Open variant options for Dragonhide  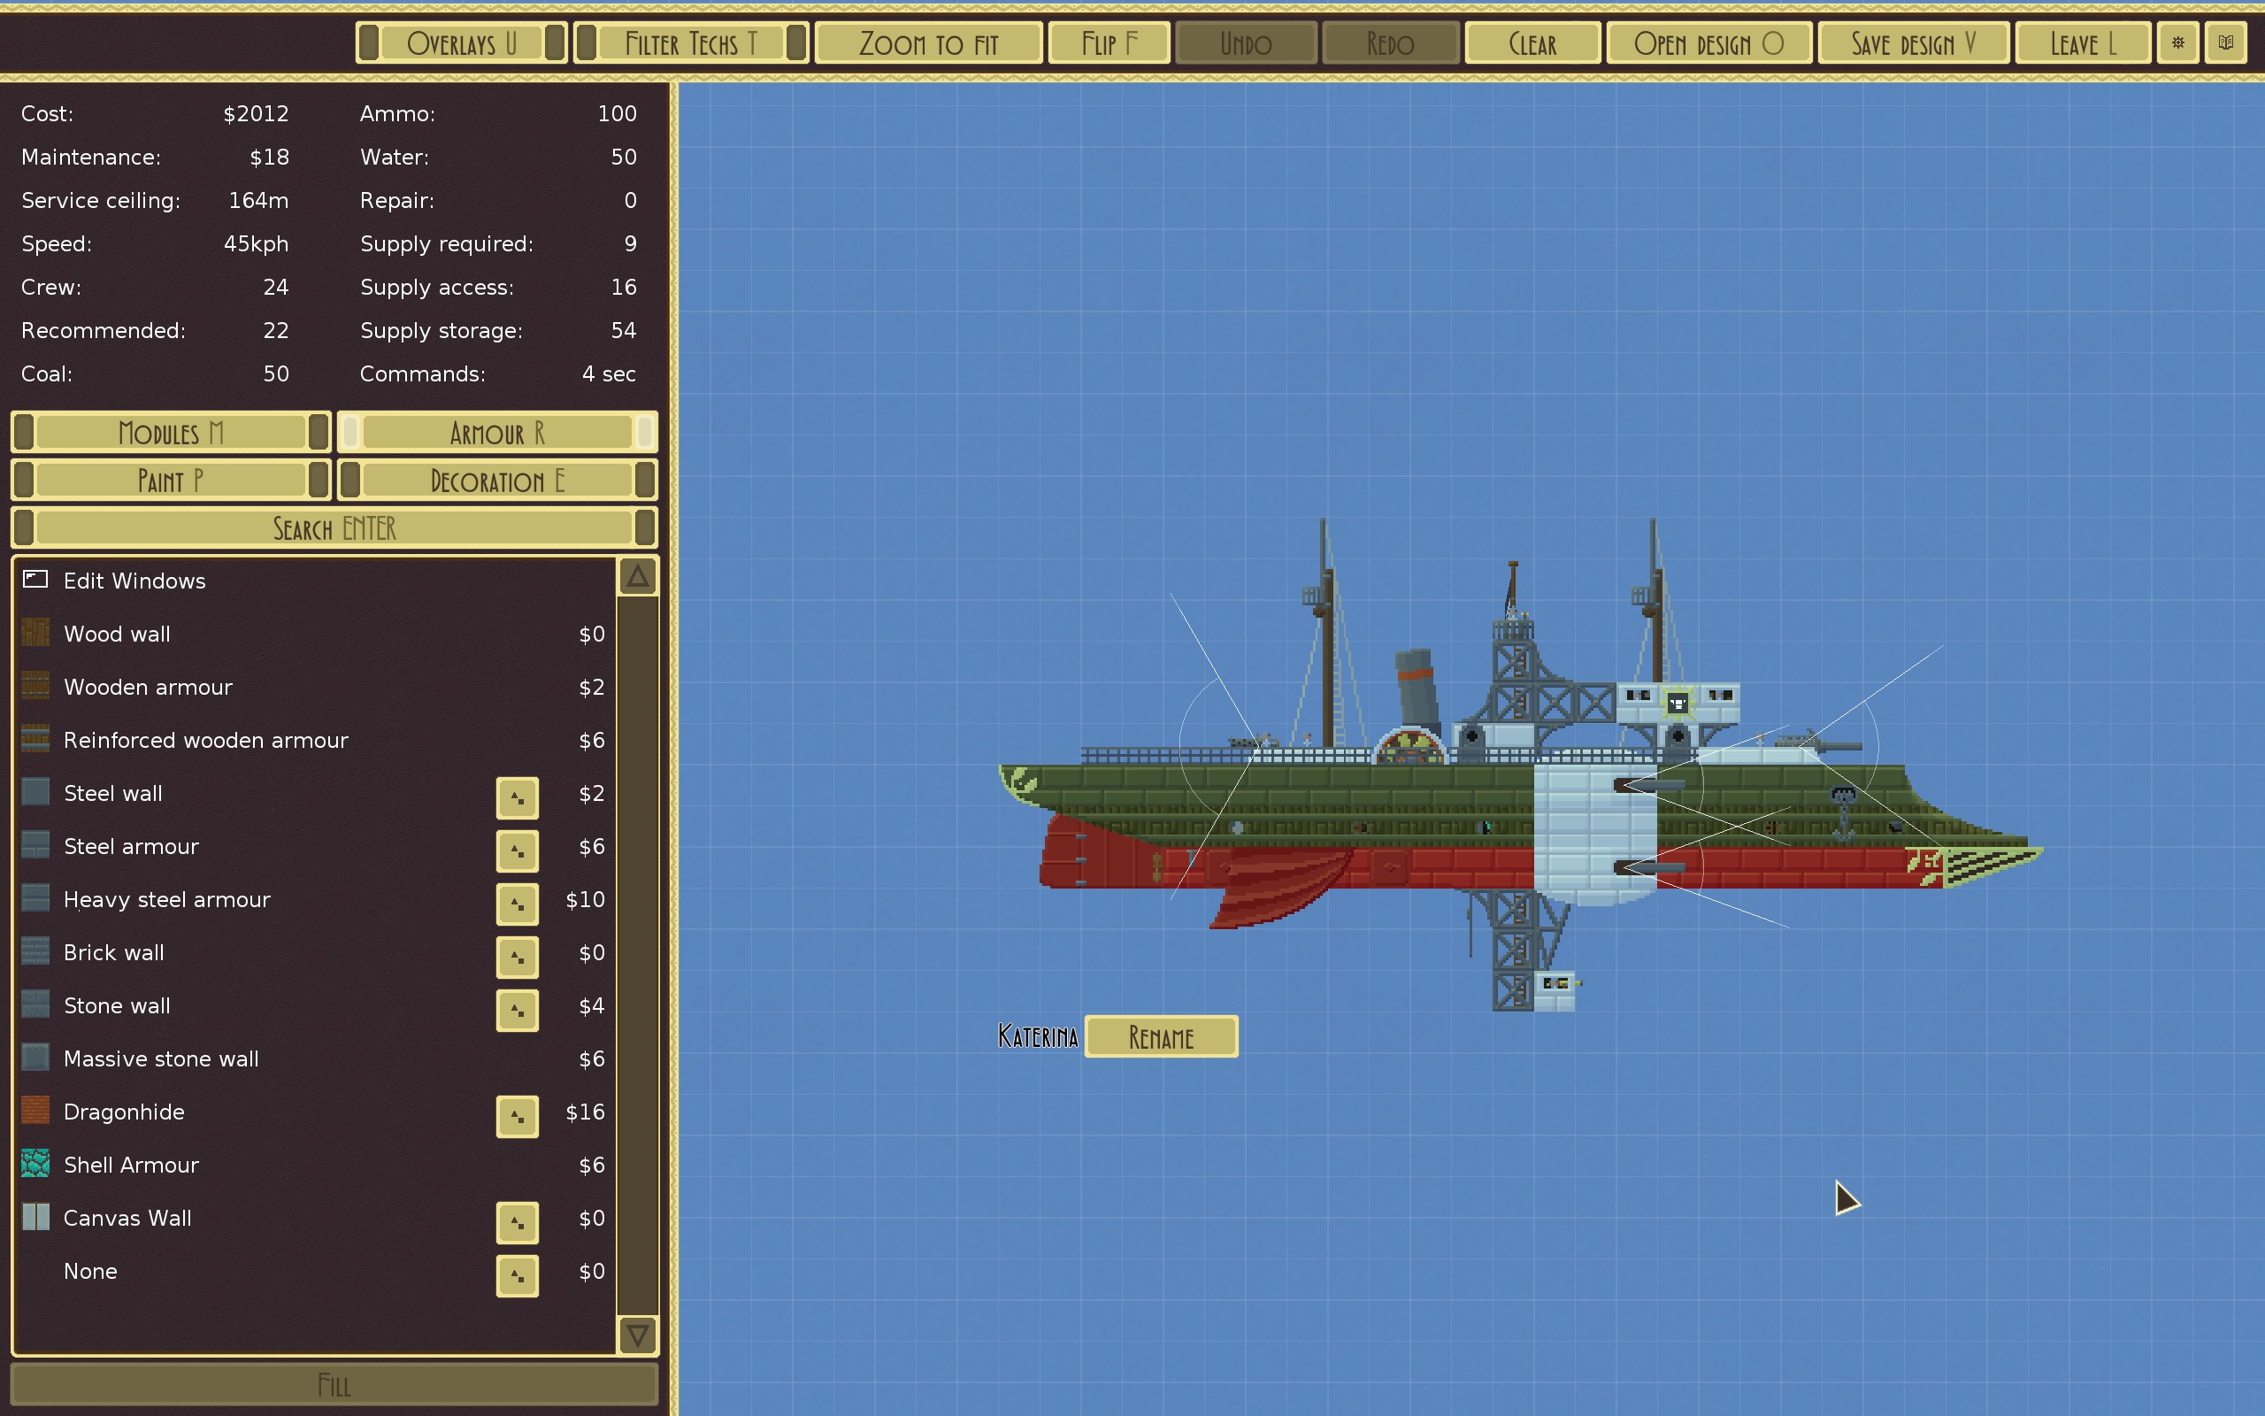518,1116
